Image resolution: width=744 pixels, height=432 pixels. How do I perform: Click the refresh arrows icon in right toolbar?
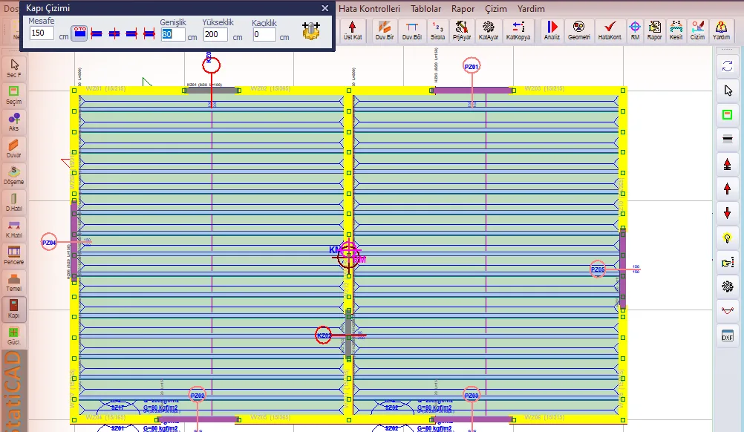(x=728, y=66)
